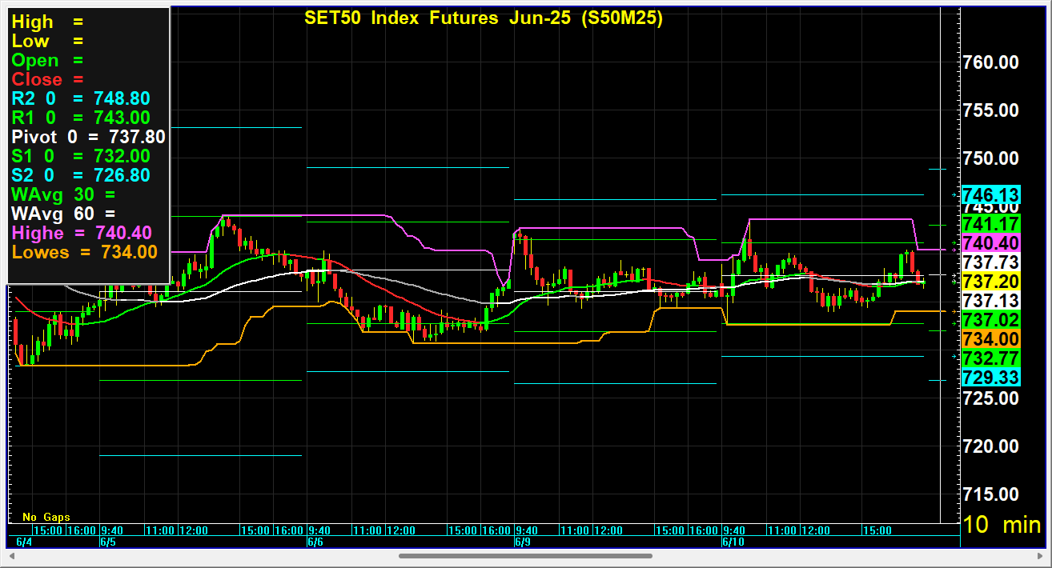Click the chart title SET50 Index Futures Jun-25
The height and width of the screenshot is (568, 1052).
pyautogui.click(x=484, y=18)
